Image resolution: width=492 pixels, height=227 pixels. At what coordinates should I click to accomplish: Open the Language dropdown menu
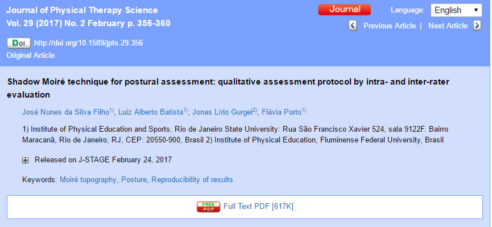tap(456, 10)
